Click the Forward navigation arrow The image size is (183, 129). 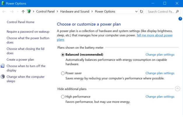coord(12,11)
